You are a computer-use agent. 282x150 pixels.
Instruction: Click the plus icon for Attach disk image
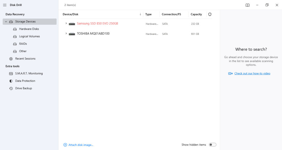point(65,145)
